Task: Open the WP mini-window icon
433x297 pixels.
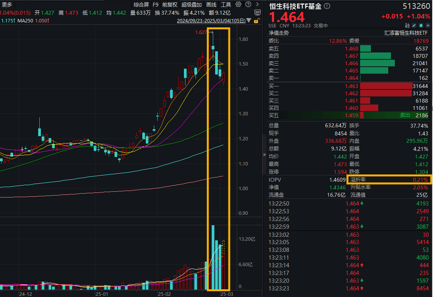Action: pos(257,12)
